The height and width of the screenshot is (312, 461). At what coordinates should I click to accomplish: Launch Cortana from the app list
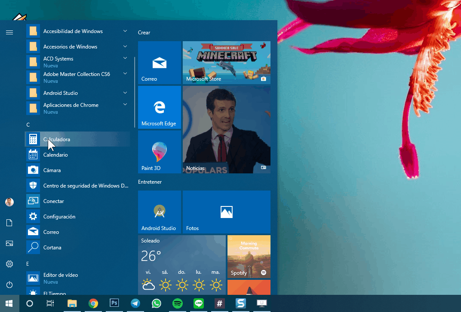[x=77, y=248]
